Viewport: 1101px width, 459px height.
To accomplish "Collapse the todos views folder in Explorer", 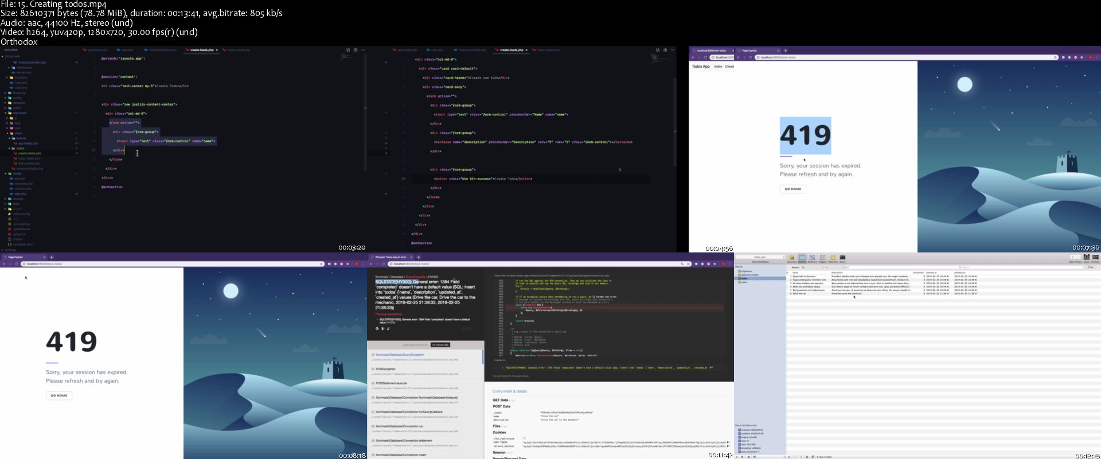I will coord(17,148).
